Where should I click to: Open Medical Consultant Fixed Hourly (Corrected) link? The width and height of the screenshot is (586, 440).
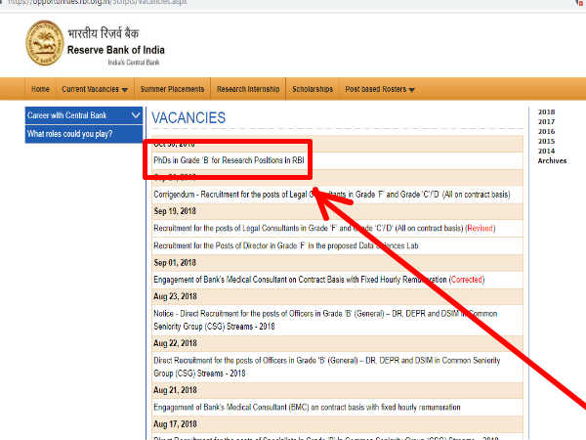tap(318, 280)
